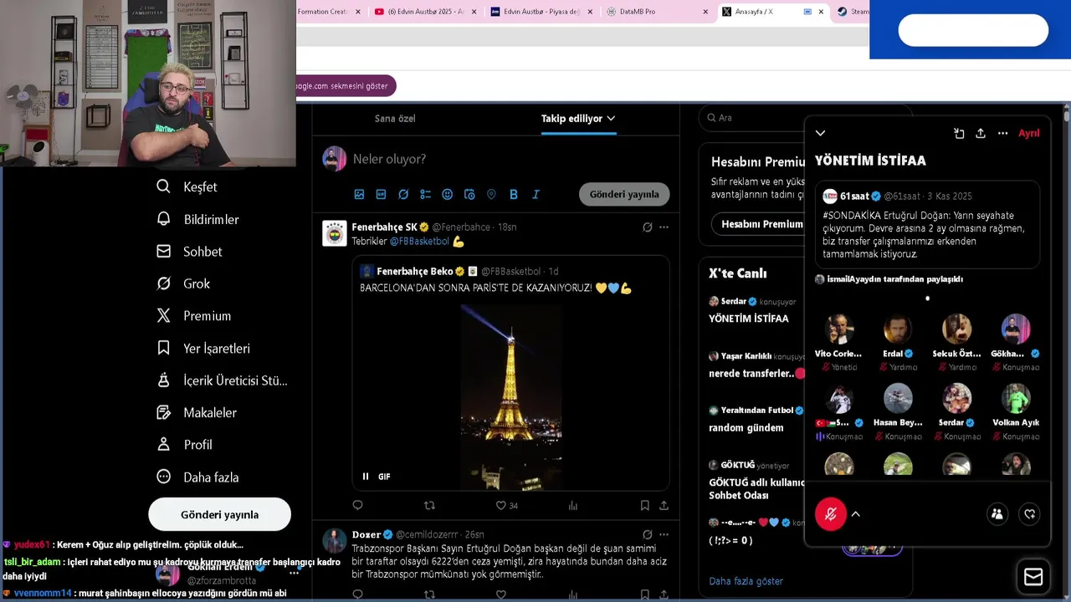
Task: Click sidebar Gönderi yayınla button
Action: pos(219,514)
